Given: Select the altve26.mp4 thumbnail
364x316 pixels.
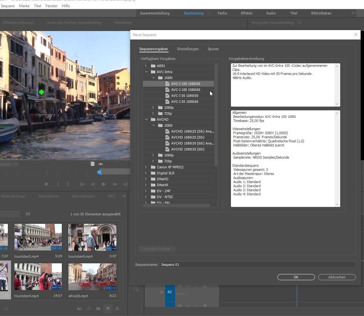Looking at the screenshot, I should 92,276.
